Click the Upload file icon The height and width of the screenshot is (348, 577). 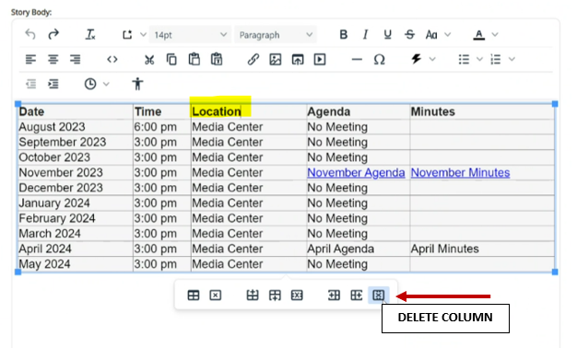coord(298,59)
